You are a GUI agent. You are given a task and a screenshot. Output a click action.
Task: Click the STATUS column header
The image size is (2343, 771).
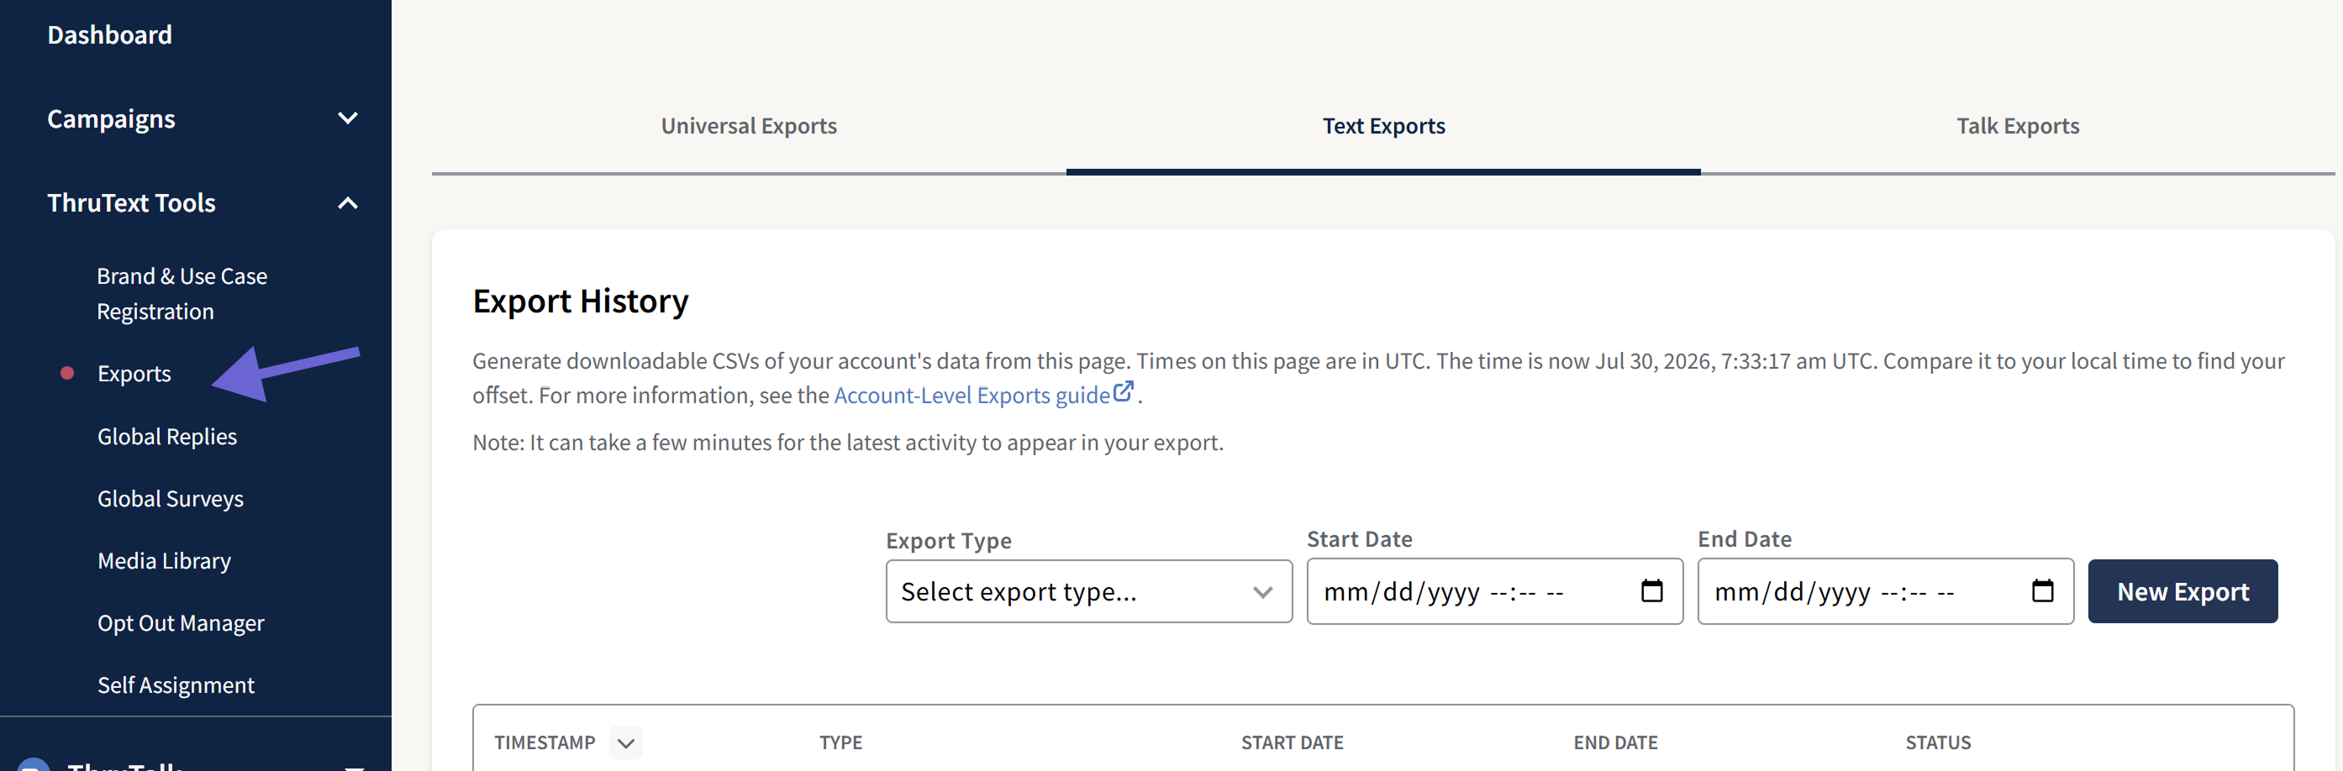pos(1937,742)
